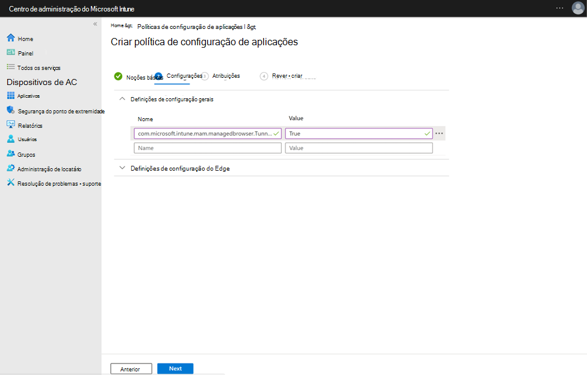
Task: Select Grupos label in sidebar menu
Action: coord(26,154)
